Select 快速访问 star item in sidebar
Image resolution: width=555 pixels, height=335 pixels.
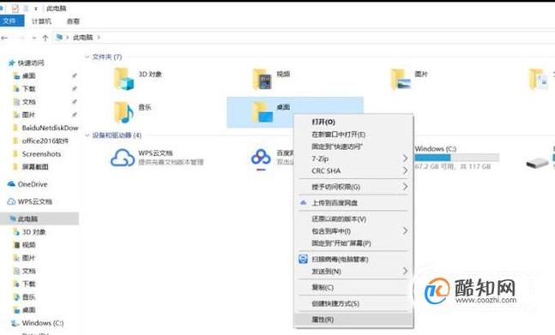pyautogui.click(x=27, y=63)
